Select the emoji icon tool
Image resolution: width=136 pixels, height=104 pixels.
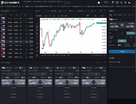pos(37,43)
